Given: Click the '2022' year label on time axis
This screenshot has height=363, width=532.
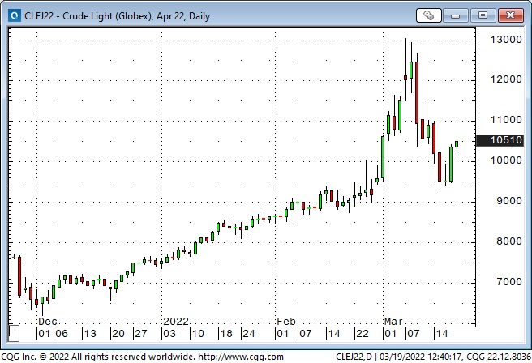Looking at the screenshot, I should (176, 322).
